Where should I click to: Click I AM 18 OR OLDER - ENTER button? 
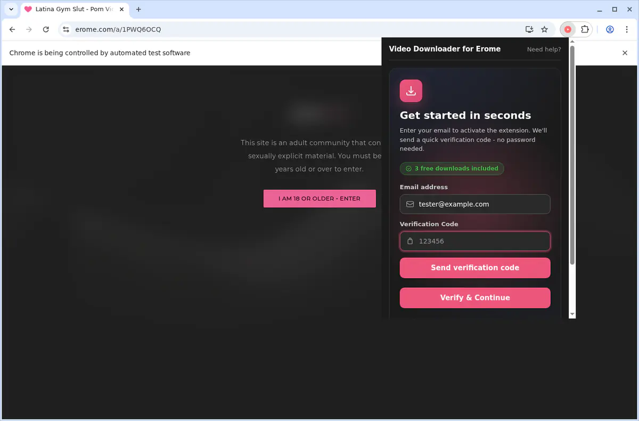pyautogui.click(x=319, y=198)
